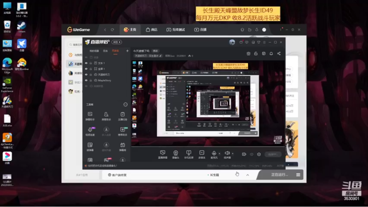This screenshot has width=368, height=207.
Task: Click the plus icon to add a scene
Action: (x=127, y=51)
